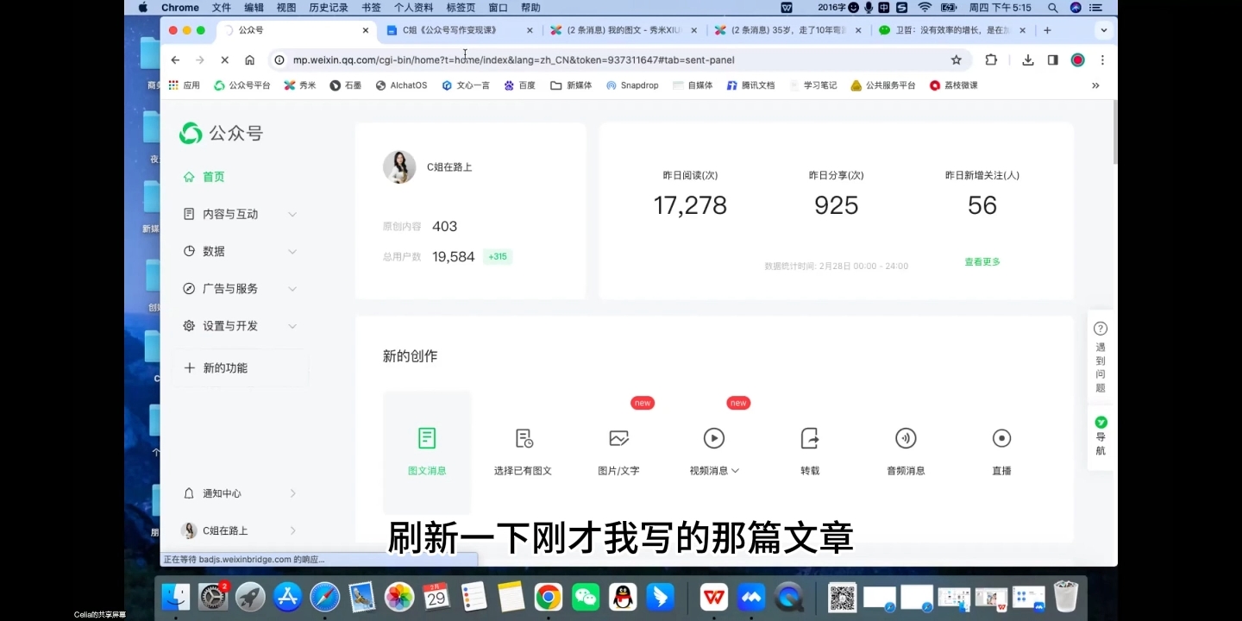The height and width of the screenshot is (621, 1242).
Task: Select the 音频消息 audio message icon
Action: 906,438
